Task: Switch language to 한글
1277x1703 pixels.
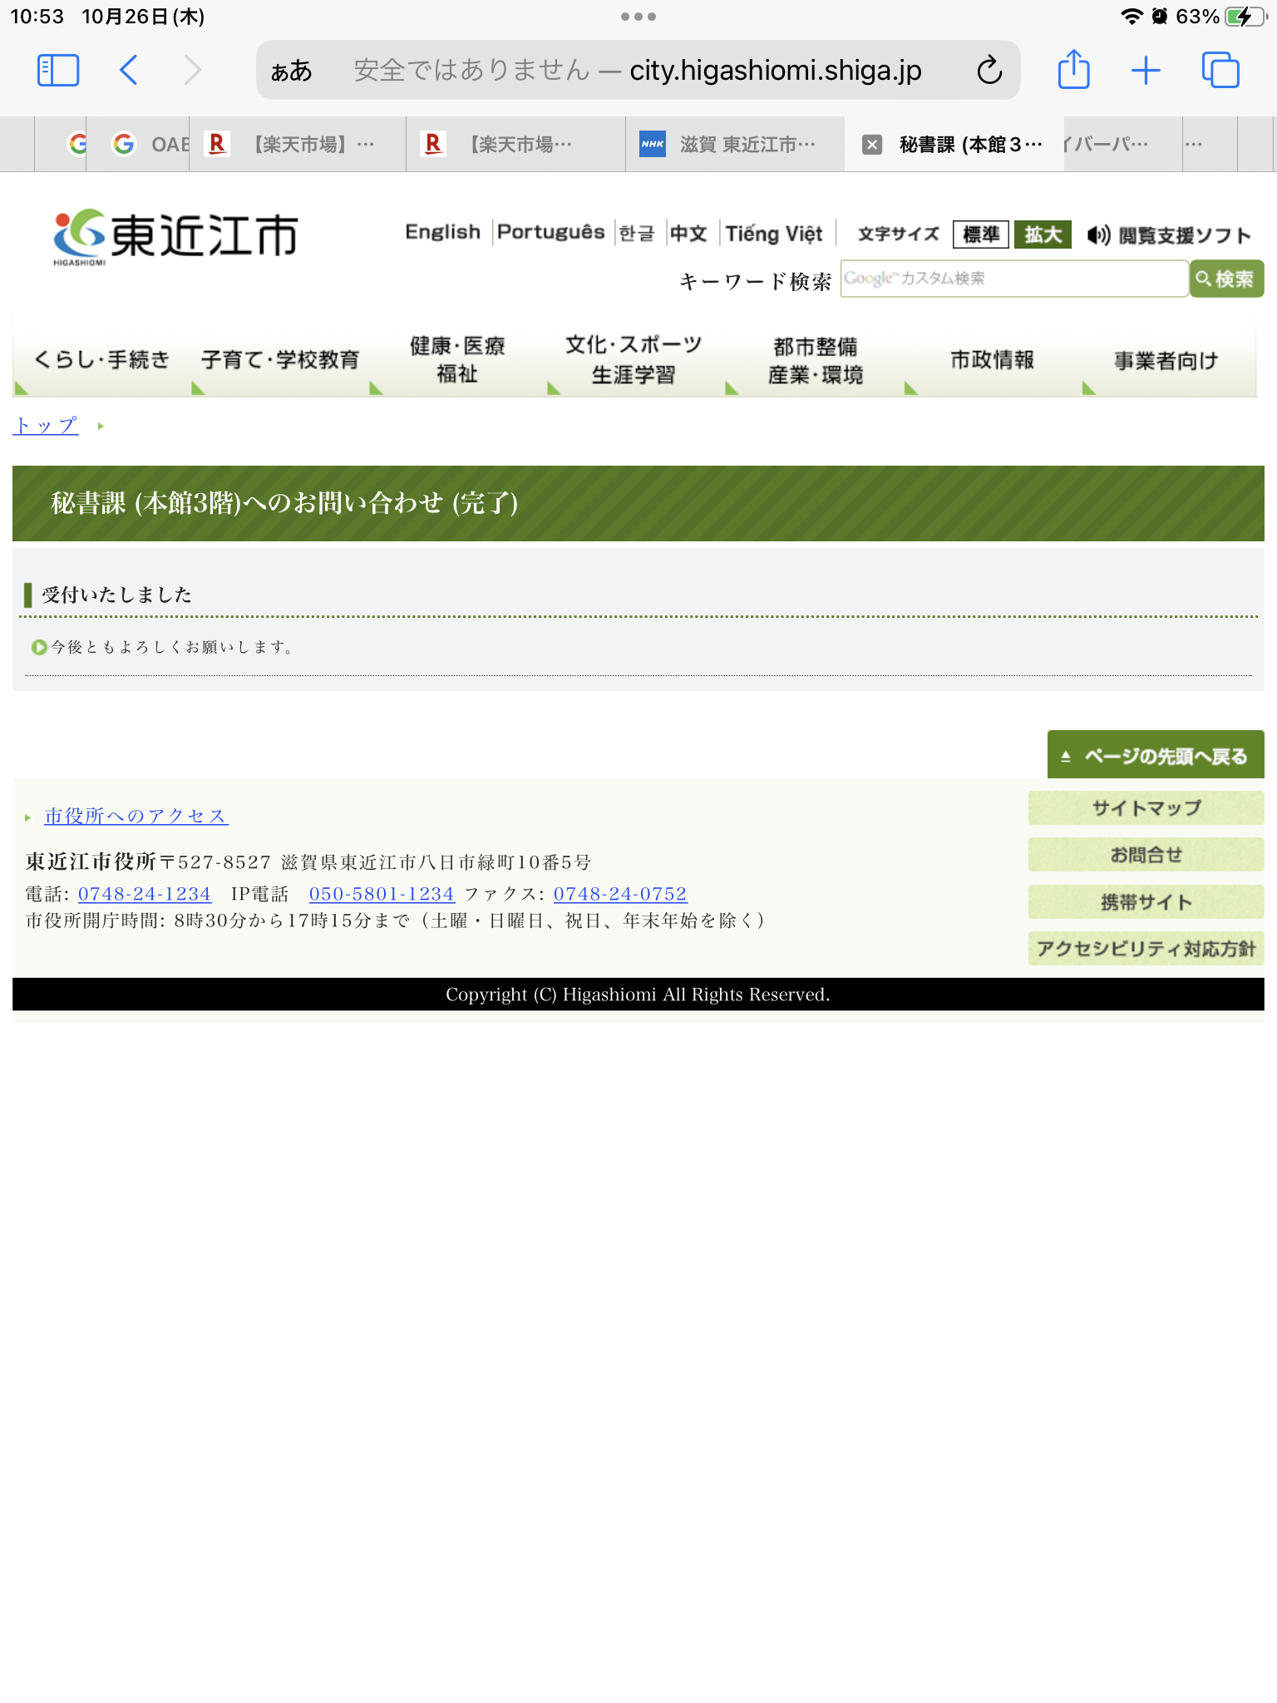Action: pos(637,234)
